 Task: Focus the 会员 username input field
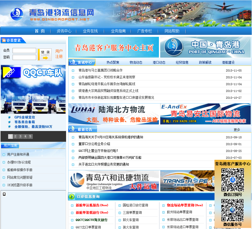[24, 50]
